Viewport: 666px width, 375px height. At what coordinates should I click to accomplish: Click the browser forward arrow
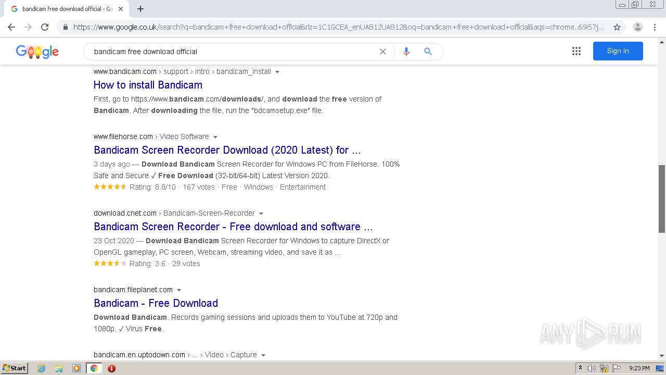pos(28,27)
